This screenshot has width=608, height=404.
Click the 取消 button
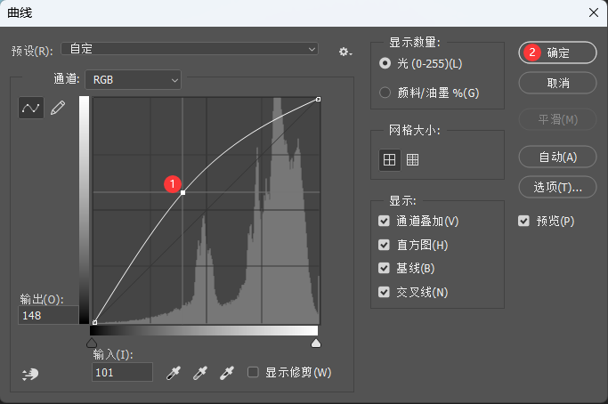(557, 83)
